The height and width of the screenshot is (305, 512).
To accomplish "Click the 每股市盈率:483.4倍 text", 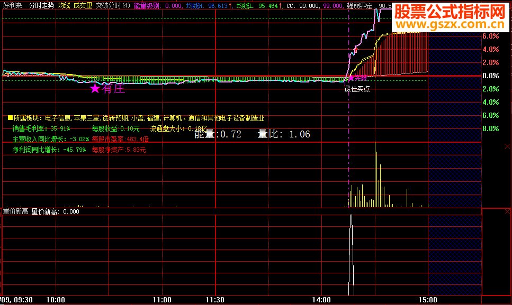I will (120, 139).
